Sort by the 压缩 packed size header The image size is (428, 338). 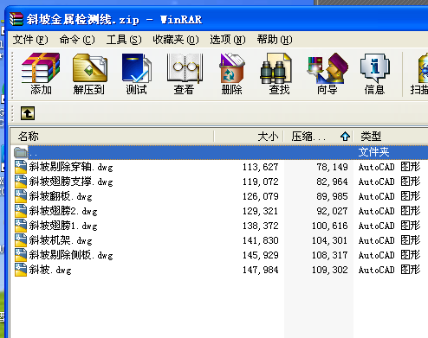pyautogui.click(x=318, y=137)
